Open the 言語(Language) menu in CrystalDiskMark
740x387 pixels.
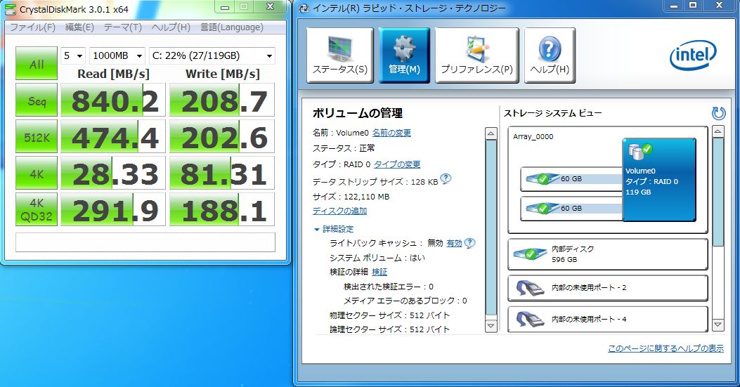point(232,27)
